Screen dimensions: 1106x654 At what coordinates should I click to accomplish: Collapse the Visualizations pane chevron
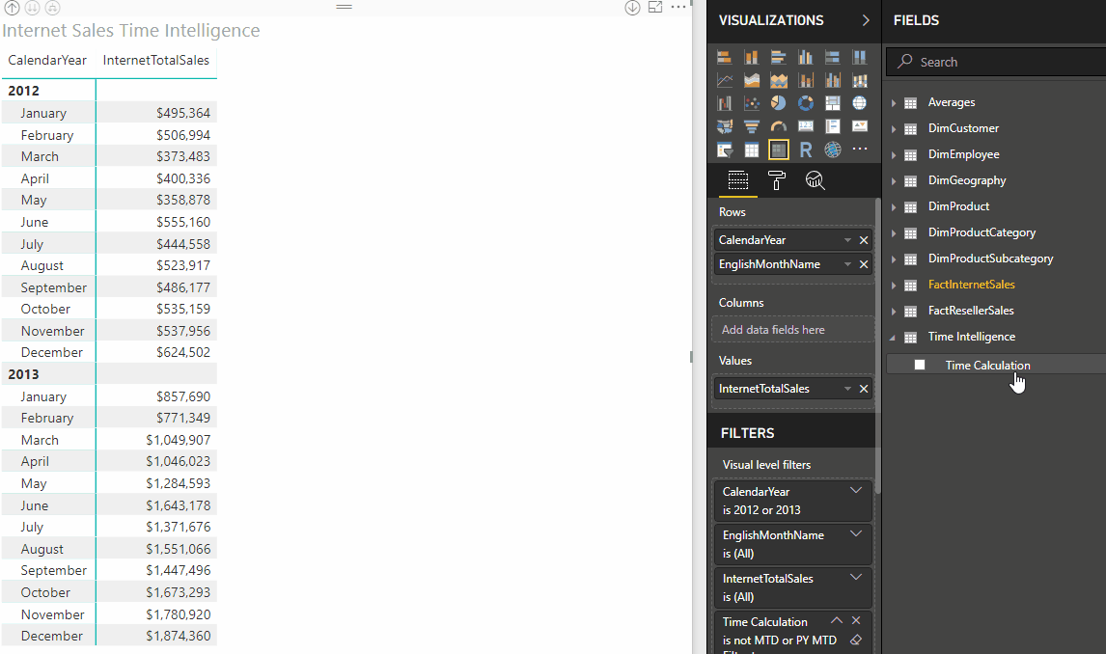(866, 20)
